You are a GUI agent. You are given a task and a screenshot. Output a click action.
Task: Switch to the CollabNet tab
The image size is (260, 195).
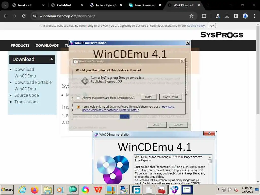pyautogui.click(x=67, y=5)
